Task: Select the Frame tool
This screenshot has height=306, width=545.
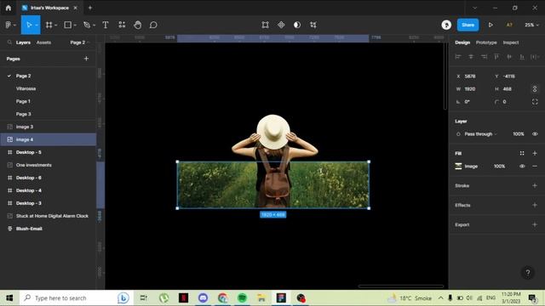Action: click(49, 25)
